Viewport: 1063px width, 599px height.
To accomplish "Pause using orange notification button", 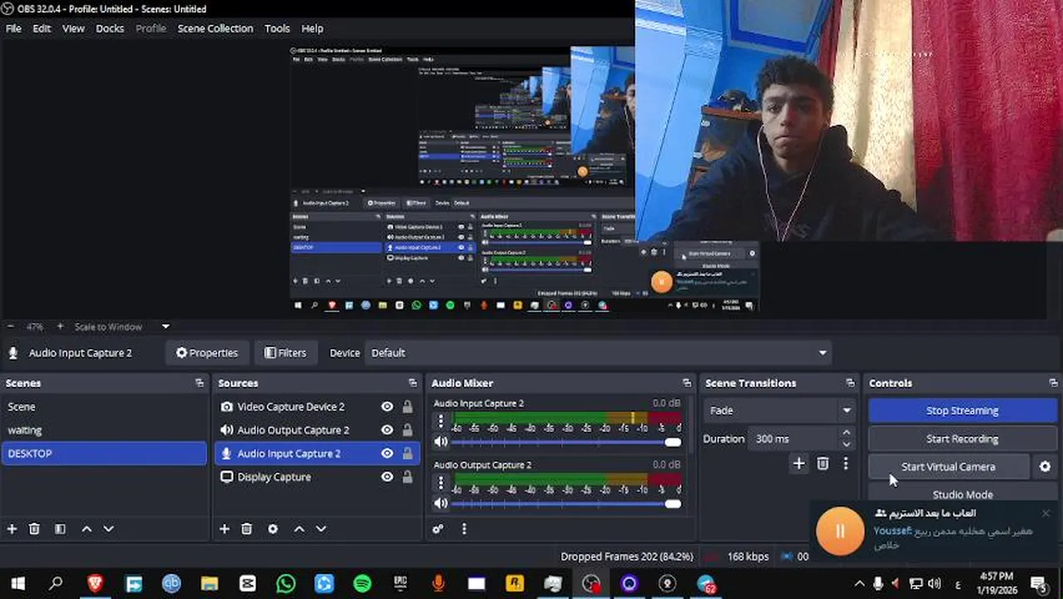I will coord(840,531).
